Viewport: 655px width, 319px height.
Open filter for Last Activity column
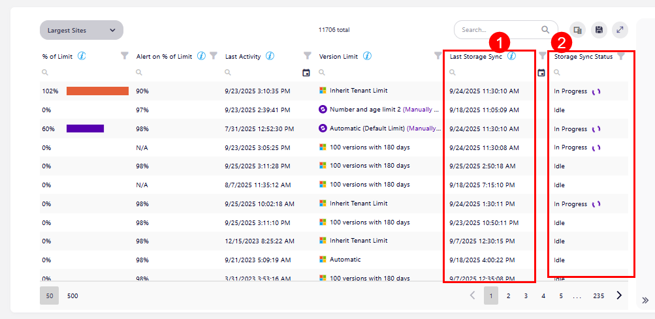(308, 55)
